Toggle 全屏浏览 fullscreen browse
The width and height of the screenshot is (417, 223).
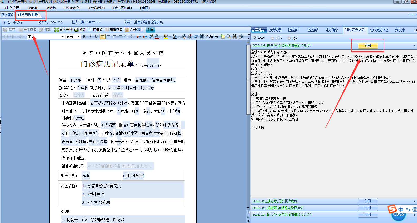click(259, 30)
